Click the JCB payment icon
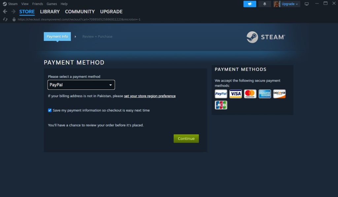 (221, 105)
